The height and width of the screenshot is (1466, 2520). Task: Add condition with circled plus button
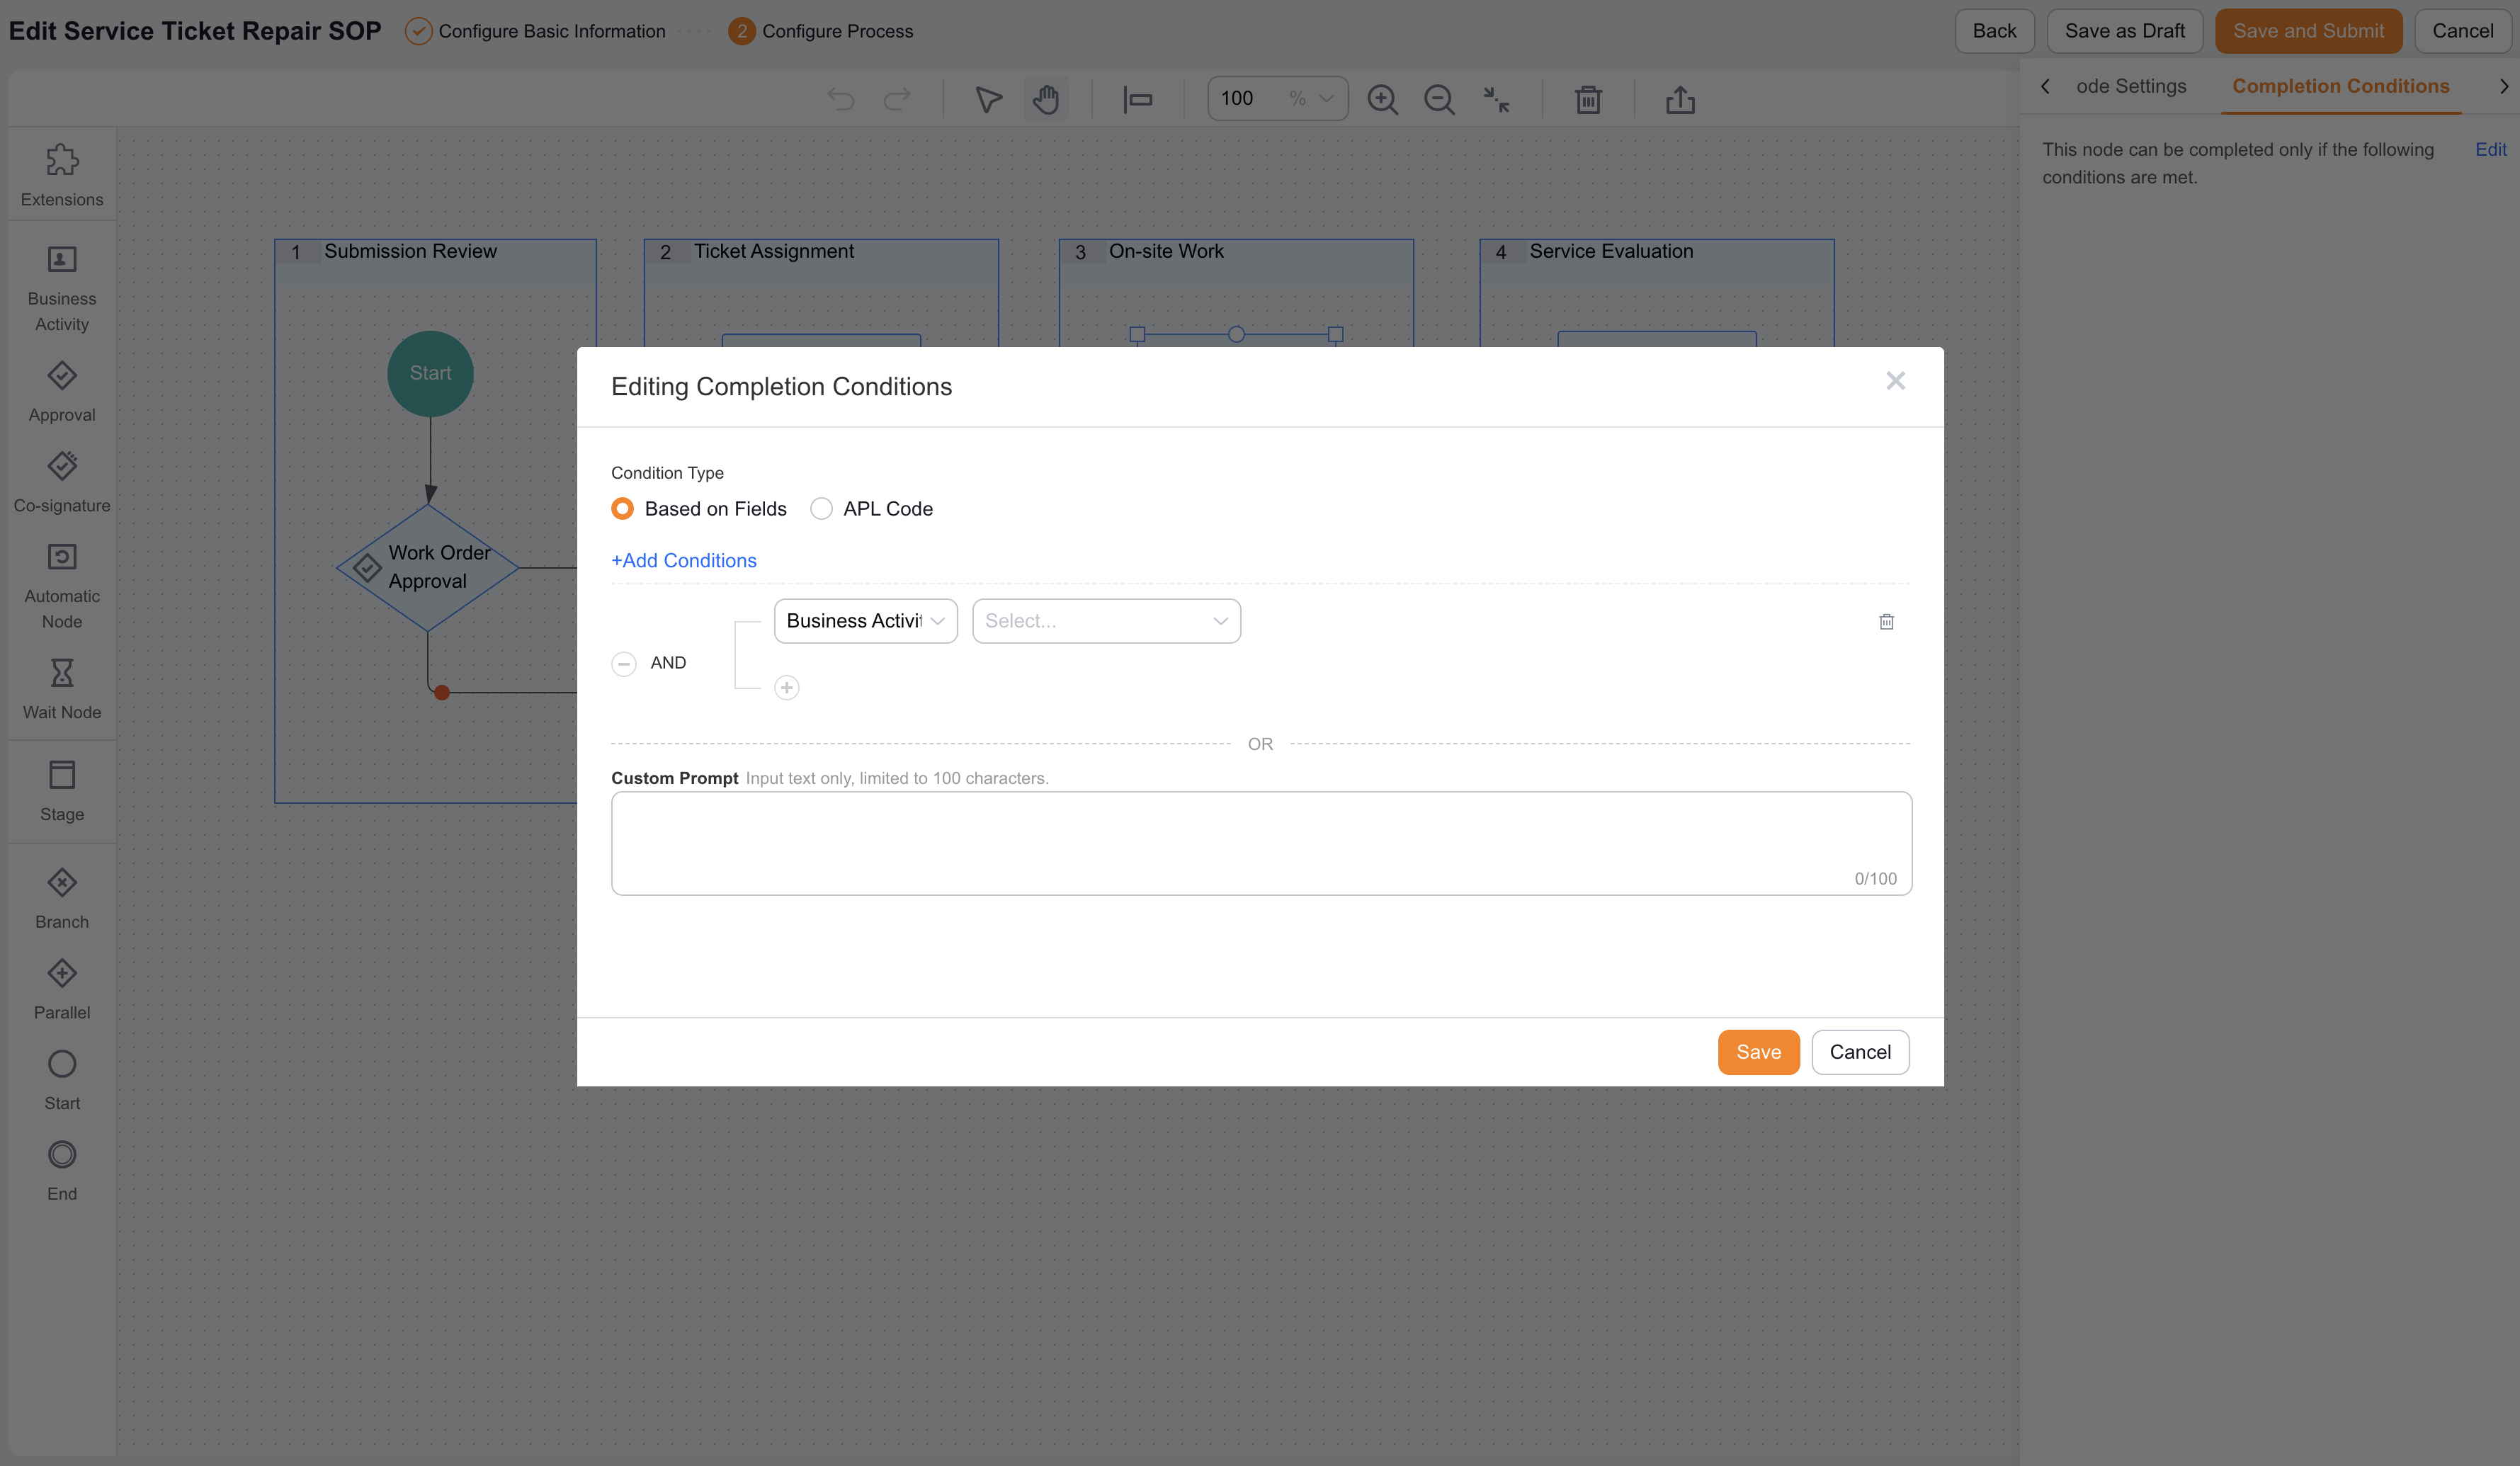tap(787, 688)
